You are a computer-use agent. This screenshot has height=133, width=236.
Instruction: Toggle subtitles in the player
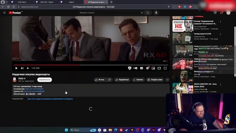pyautogui.click(x=142, y=68)
